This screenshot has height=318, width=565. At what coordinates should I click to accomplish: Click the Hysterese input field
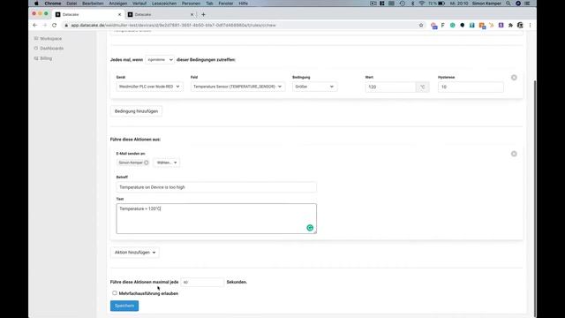(471, 87)
